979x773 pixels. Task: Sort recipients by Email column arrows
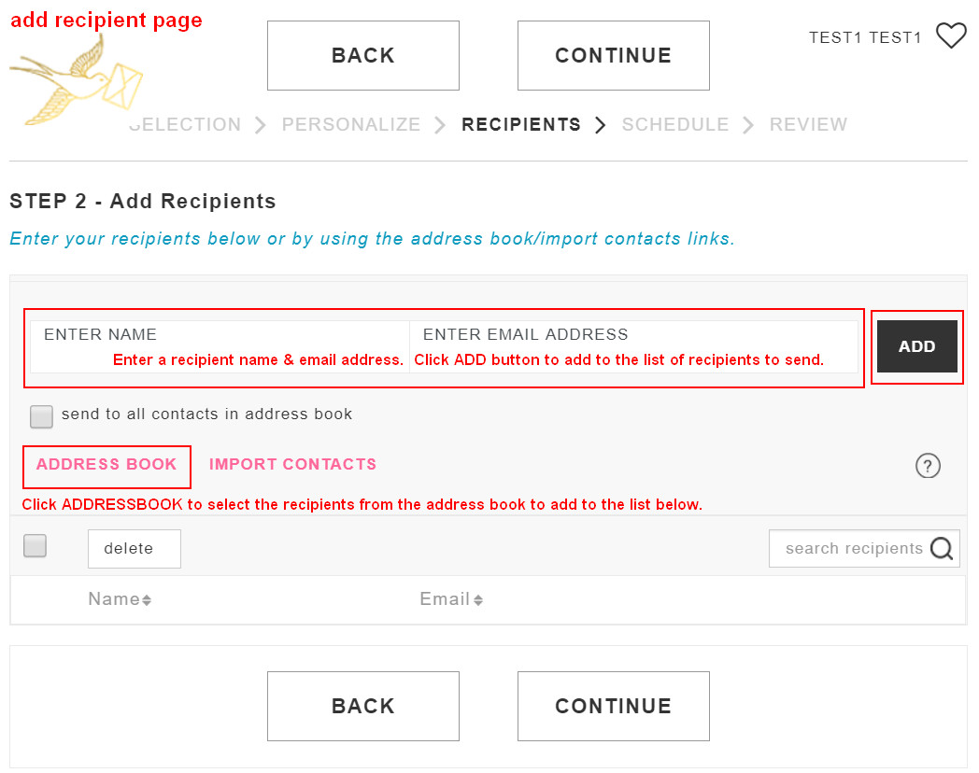point(478,599)
